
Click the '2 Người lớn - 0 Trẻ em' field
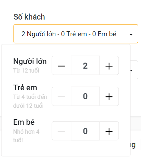tap(76, 34)
